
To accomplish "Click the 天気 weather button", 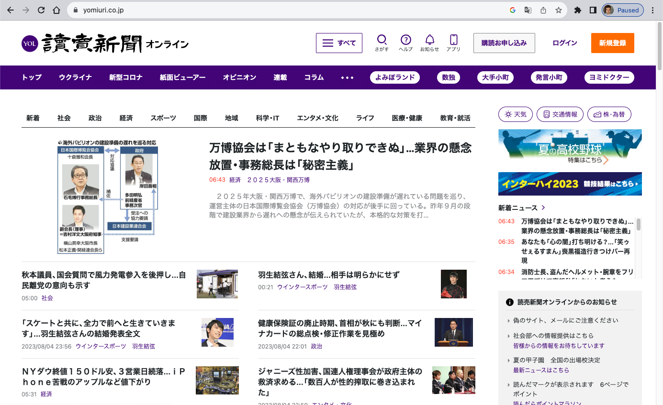I will pyautogui.click(x=516, y=115).
